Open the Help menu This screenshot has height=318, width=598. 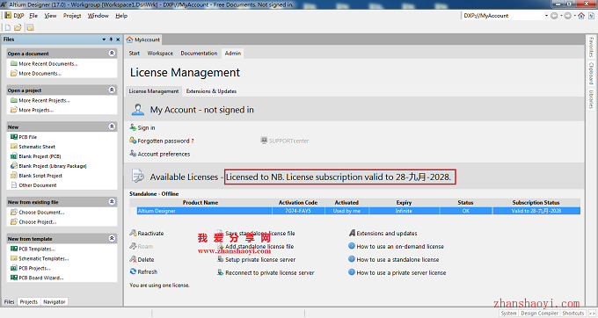point(121,16)
